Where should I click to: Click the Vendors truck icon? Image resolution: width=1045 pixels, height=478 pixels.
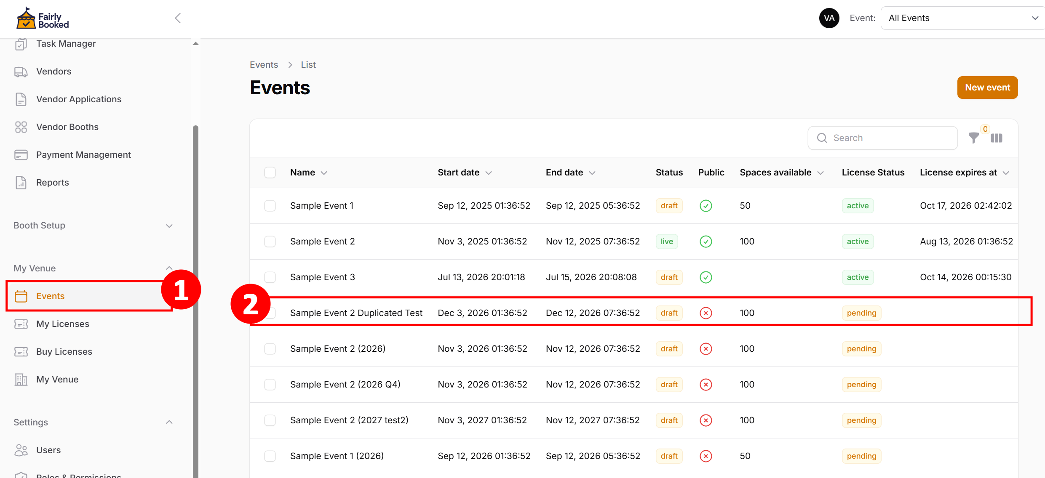[x=21, y=72]
